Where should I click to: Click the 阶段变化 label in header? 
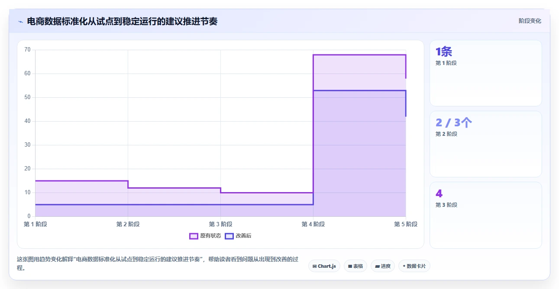(530, 21)
